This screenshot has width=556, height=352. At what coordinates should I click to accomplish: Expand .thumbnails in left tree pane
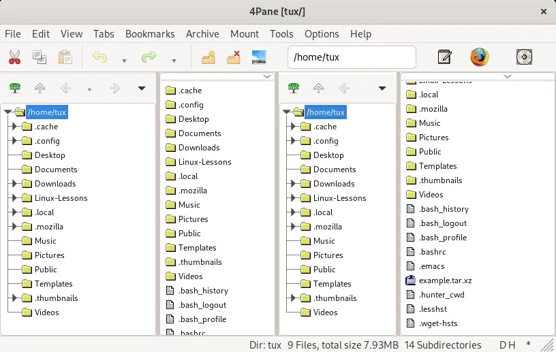14,298
